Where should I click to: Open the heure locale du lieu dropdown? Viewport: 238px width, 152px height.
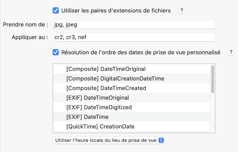(109, 140)
